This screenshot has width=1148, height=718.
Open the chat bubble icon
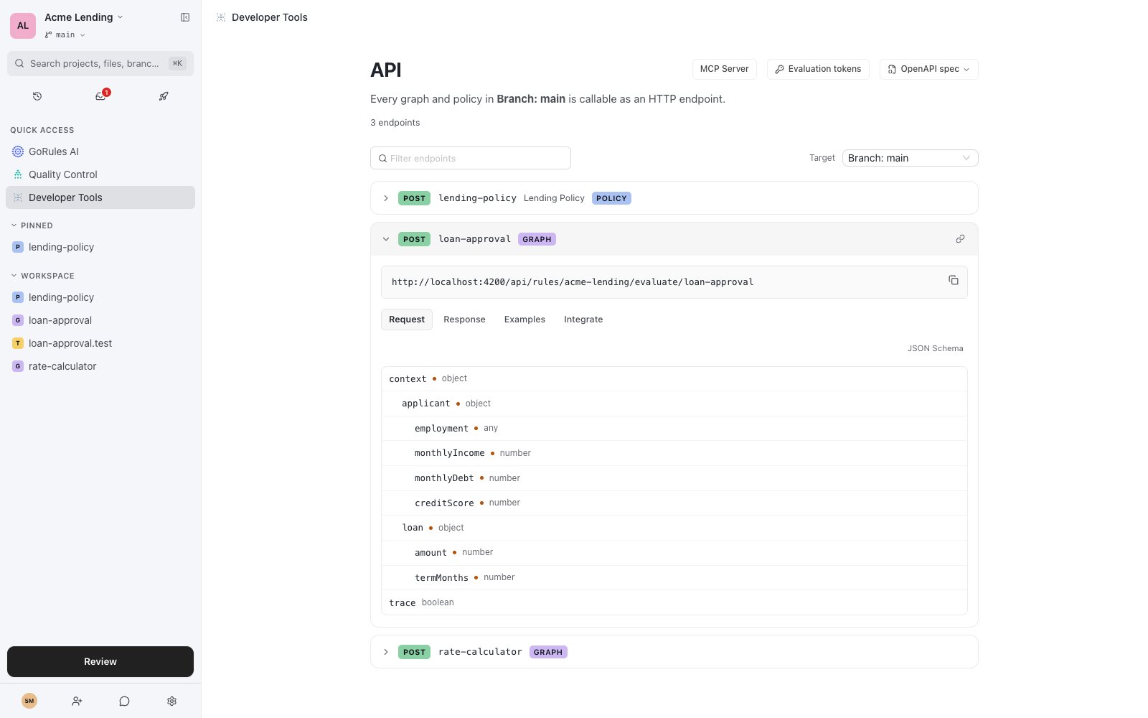click(124, 701)
